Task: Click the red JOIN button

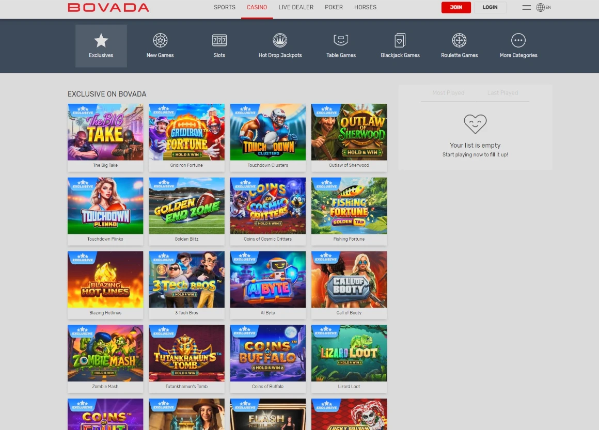Action: pos(456,7)
